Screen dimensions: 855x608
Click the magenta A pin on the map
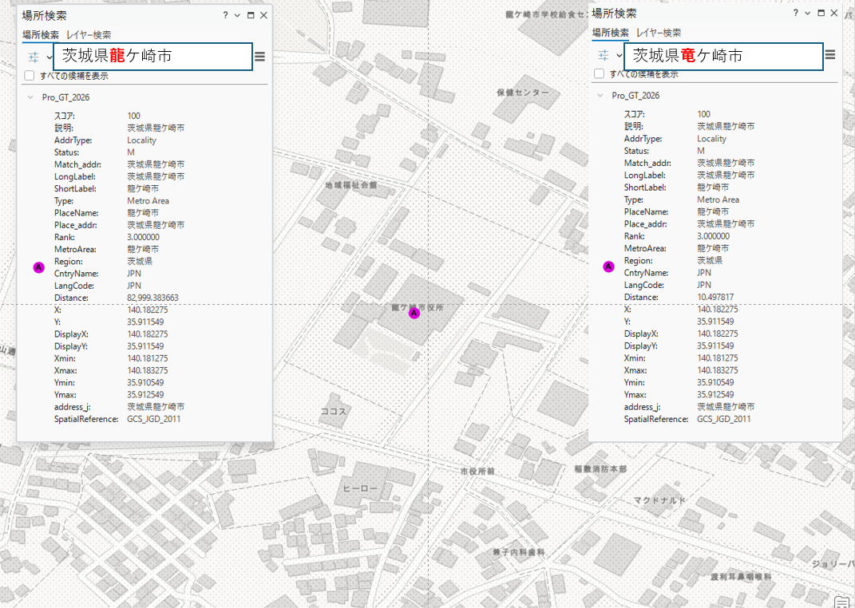(x=414, y=314)
